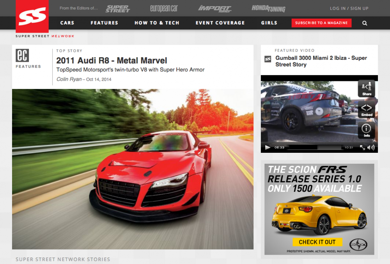
Task: Open the Import Tuner logo link
Action: (214, 9)
